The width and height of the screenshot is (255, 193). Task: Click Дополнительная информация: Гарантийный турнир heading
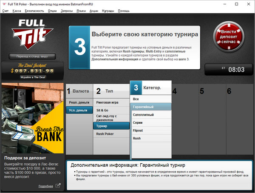pyautogui.click(x=128, y=165)
